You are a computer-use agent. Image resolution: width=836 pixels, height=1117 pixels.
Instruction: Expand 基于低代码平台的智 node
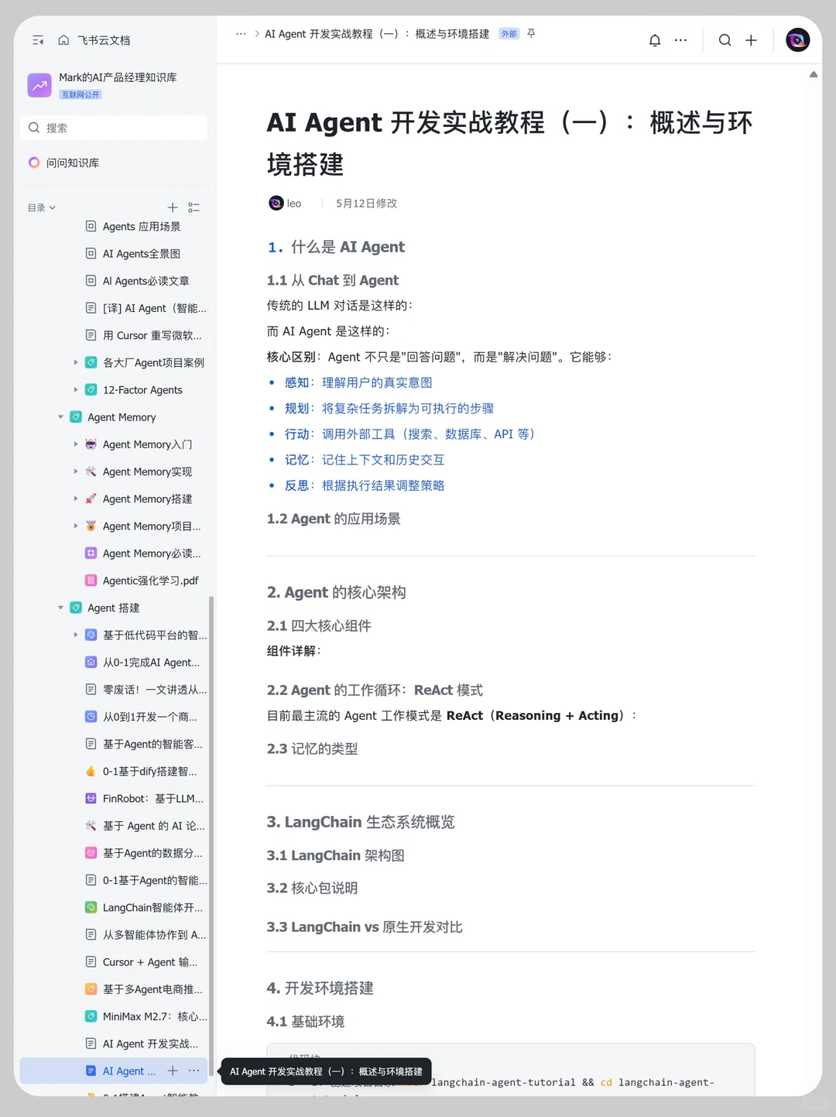click(76, 635)
